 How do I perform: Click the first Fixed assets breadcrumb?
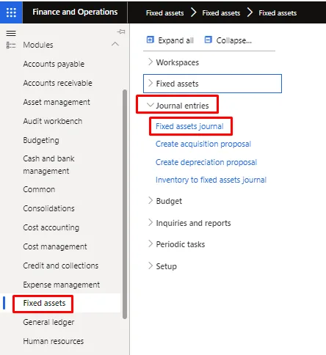coord(164,13)
